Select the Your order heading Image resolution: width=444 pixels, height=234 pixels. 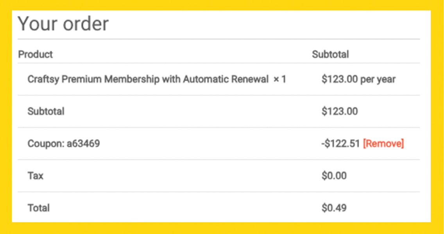[63, 23]
